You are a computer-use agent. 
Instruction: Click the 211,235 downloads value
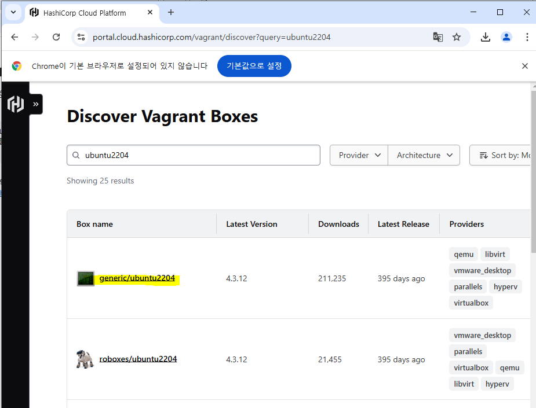pyautogui.click(x=332, y=278)
